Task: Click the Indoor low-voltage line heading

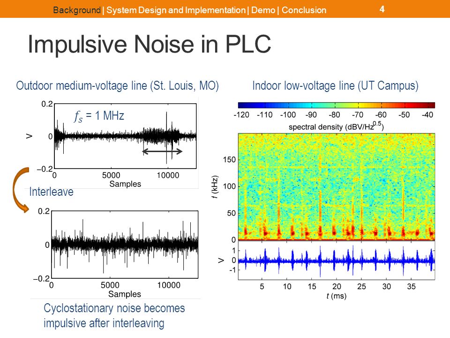Action: coord(335,85)
